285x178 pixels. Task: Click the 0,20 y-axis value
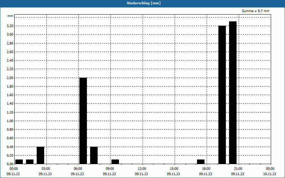coord(10,155)
